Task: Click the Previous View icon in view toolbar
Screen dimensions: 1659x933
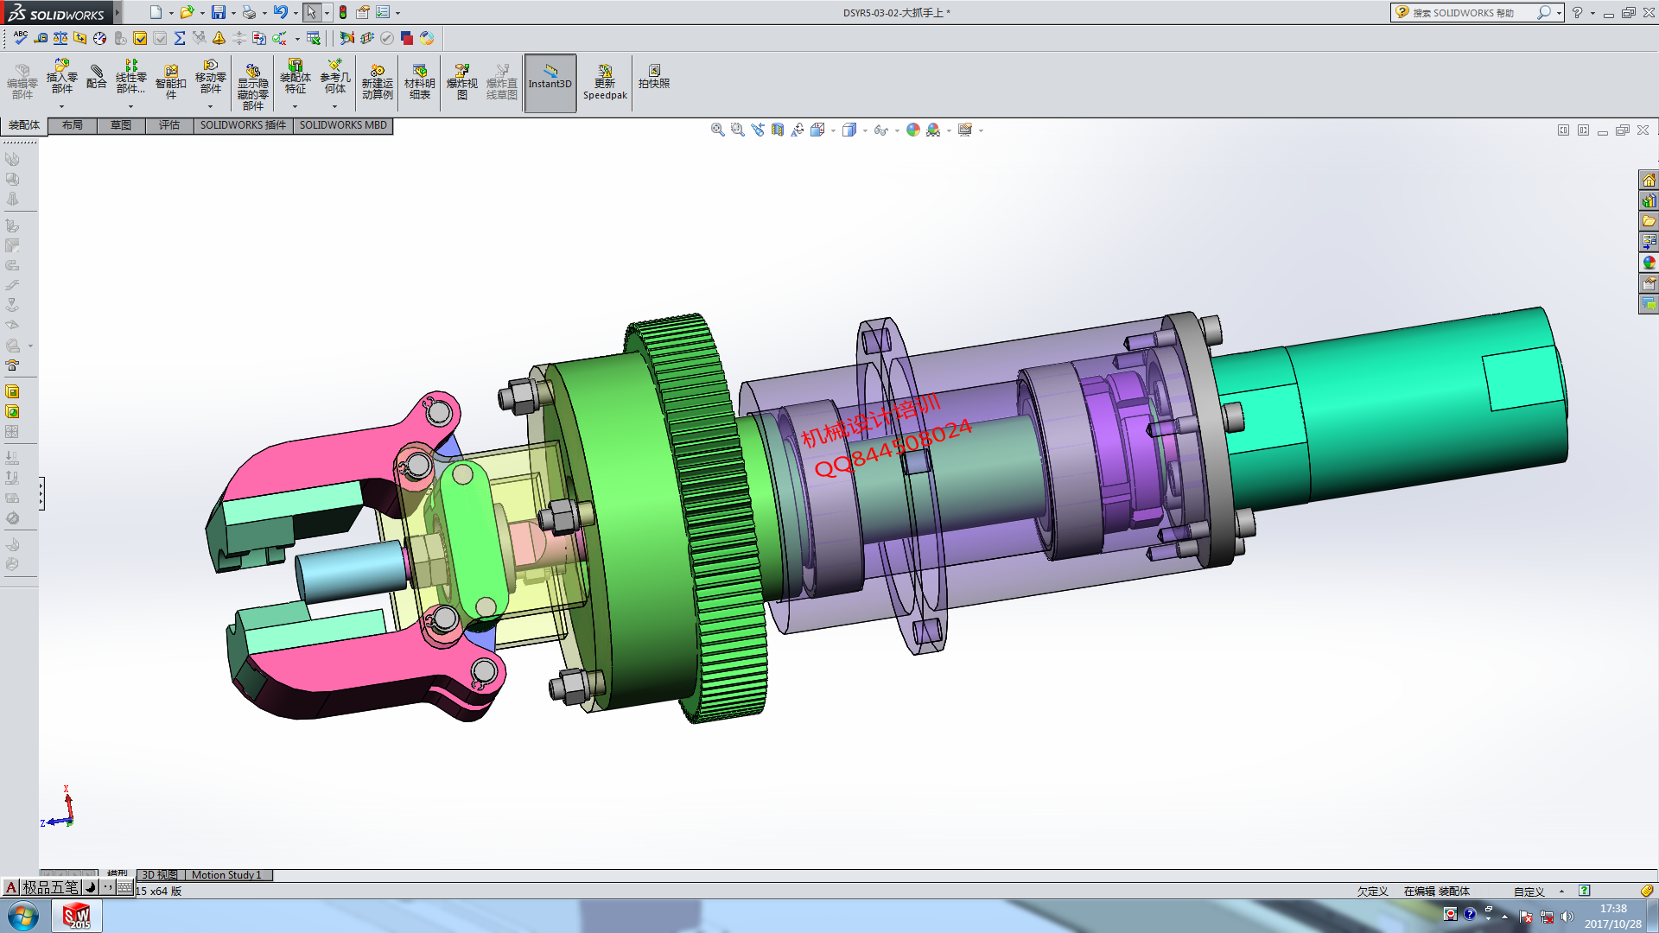Action: [x=758, y=130]
